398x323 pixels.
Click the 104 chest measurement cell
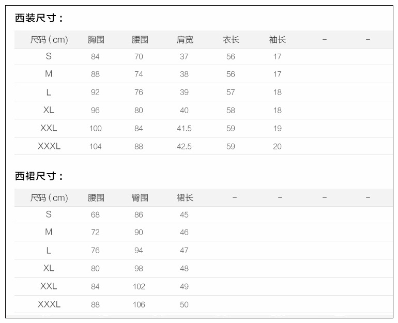pos(95,146)
